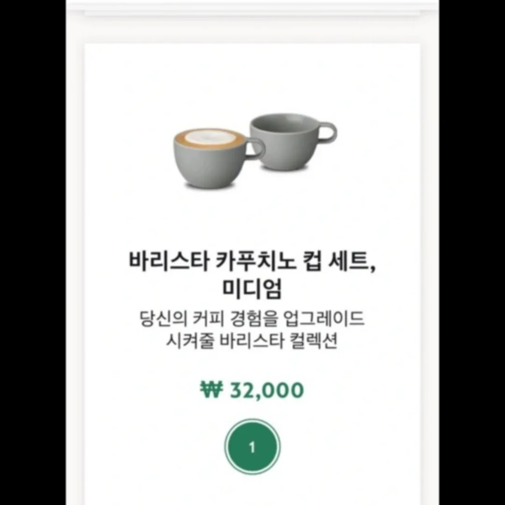Click the light gray header strip above the card
The height and width of the screenshot is (505, 505).
click(x=252, y=12)
